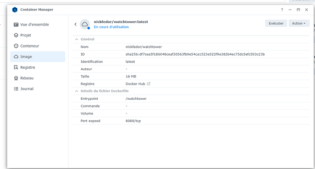Select the sha256 image ID value
Image resolution: width=315 pixels, height=169 pixels.
195,54
